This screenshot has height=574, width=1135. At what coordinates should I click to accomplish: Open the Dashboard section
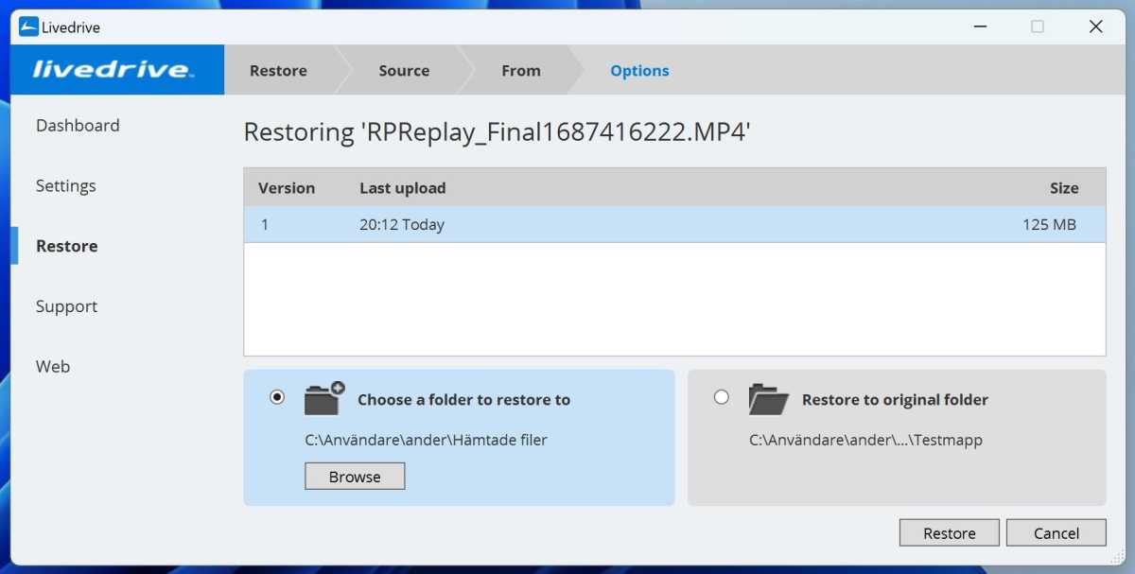tap(78, 125)
